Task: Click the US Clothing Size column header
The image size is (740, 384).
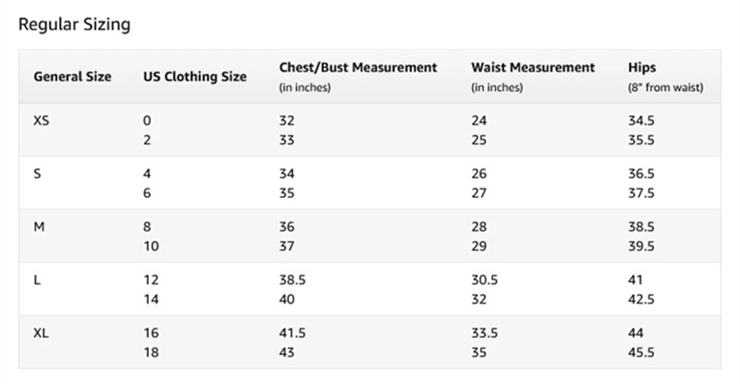Action: point(195,76)
